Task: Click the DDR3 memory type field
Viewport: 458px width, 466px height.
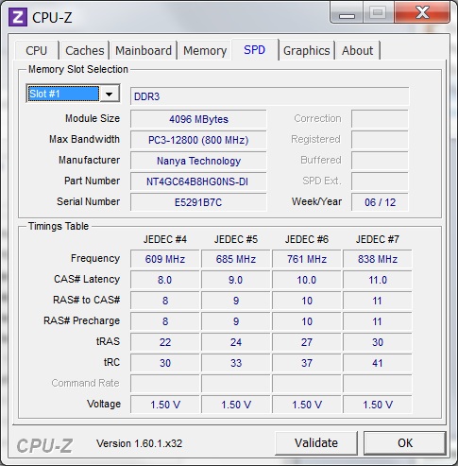Action: click(270, 96)
